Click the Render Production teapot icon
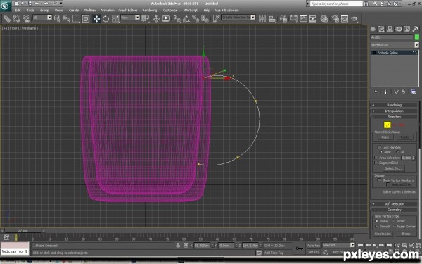Screen dimensions: 422x264 pos(354,18)
